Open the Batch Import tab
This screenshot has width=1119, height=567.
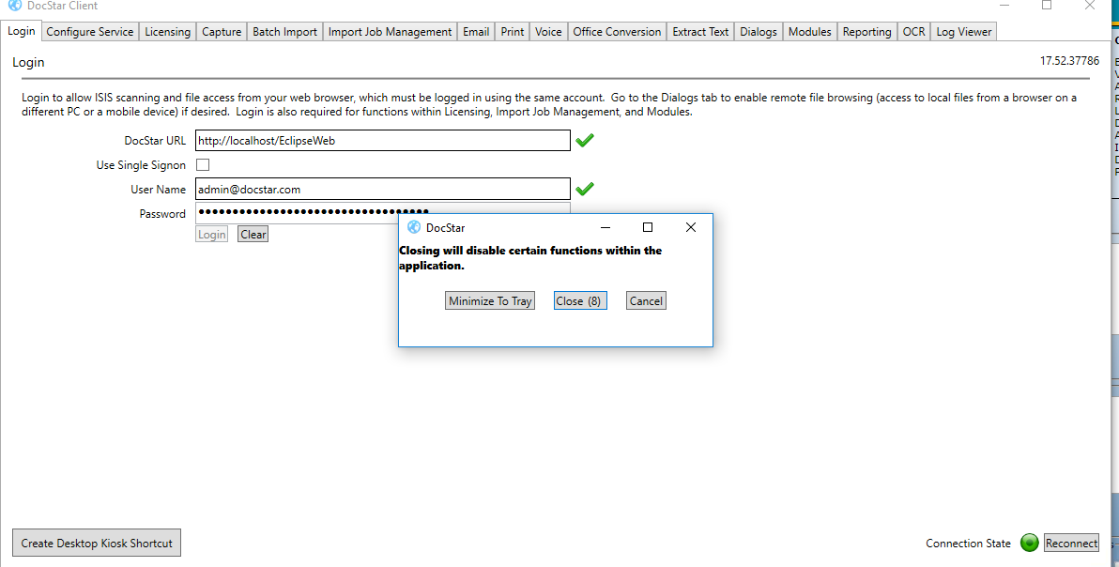click(x=284, y=32)
